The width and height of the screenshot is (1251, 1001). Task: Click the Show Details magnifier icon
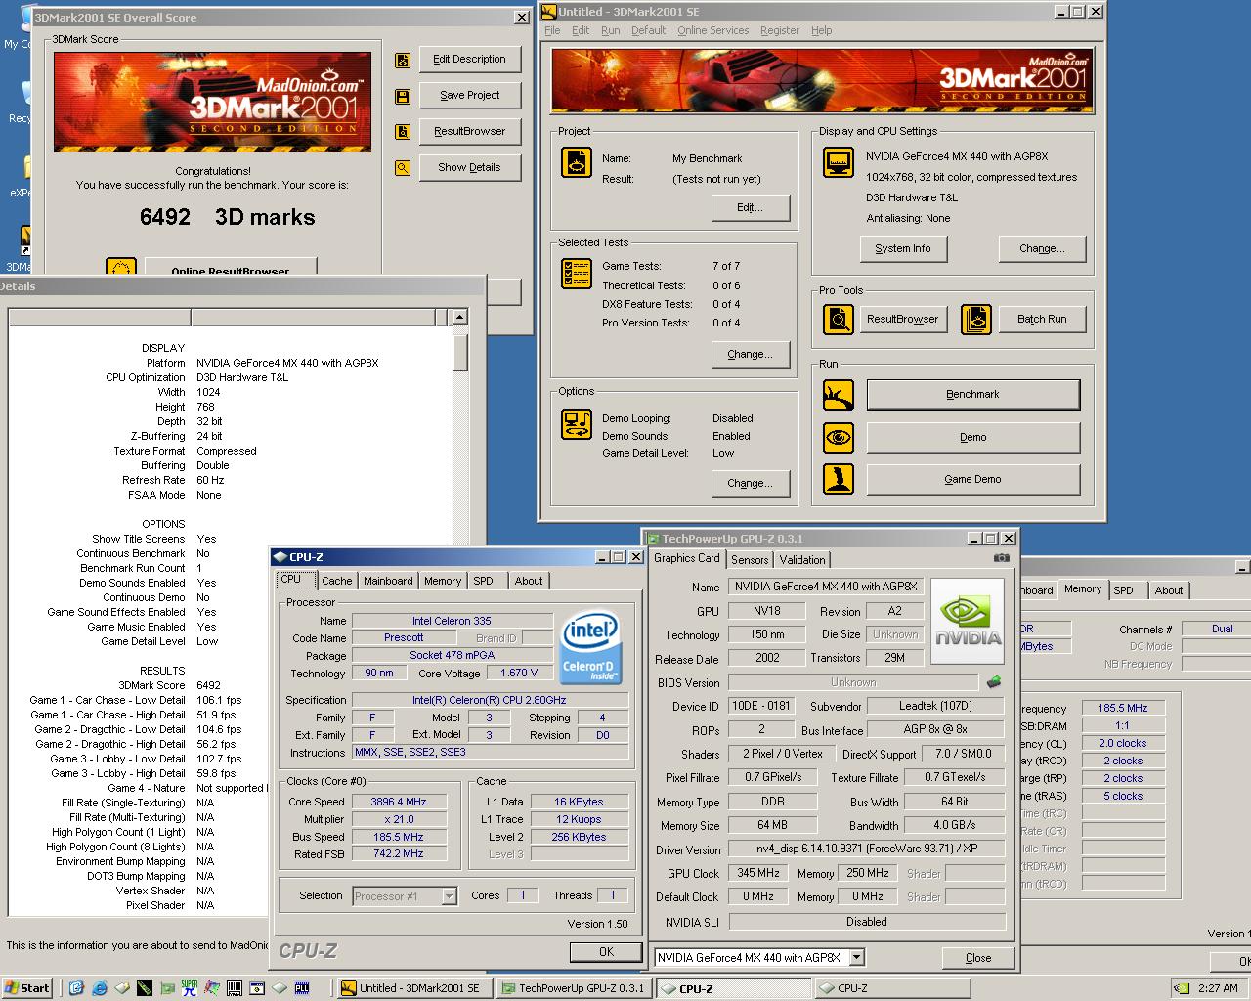(x=403, y=168)
